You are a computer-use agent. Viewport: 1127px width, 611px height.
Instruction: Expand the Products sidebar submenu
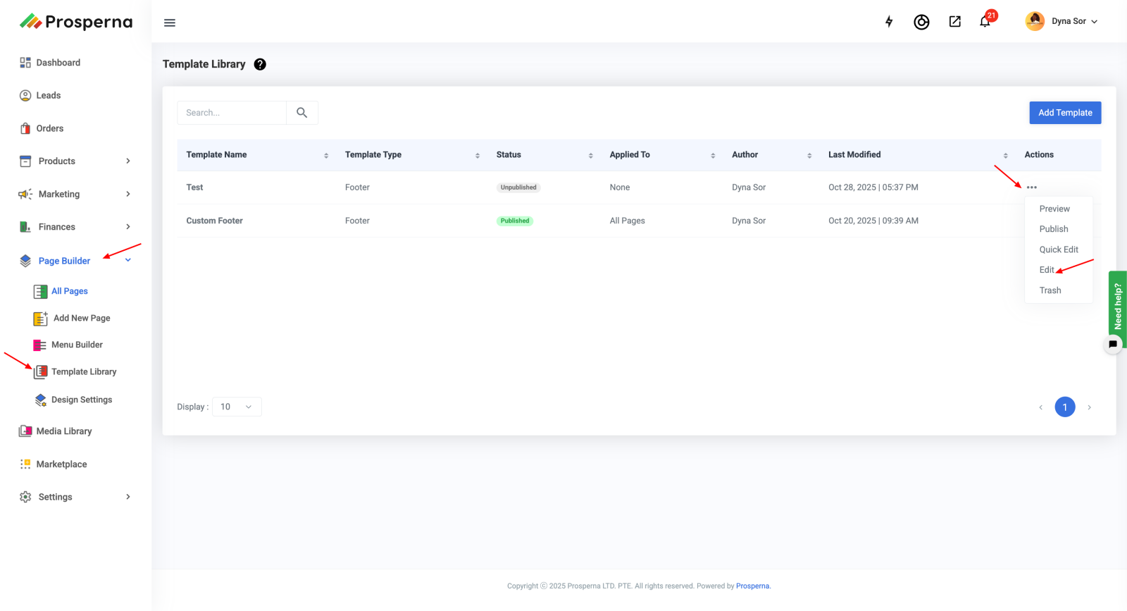tap(127, 161)
